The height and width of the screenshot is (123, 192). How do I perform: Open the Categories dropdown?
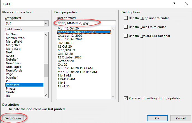click(46, 24)
